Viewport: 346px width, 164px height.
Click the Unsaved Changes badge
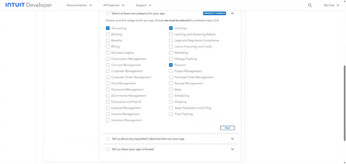click(x=214, y=13)
